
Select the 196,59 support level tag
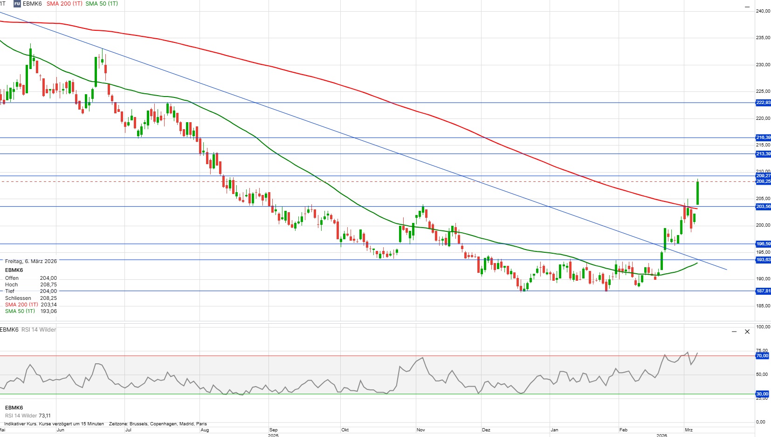pos(763,244)
